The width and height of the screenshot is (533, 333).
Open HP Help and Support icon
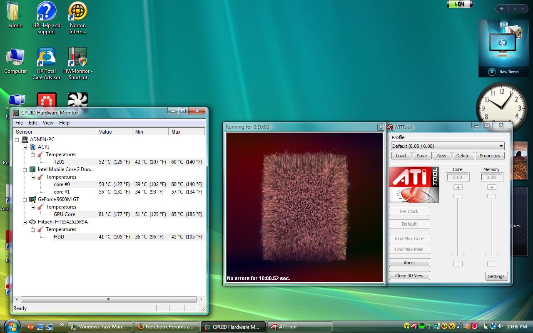point(46,12)
